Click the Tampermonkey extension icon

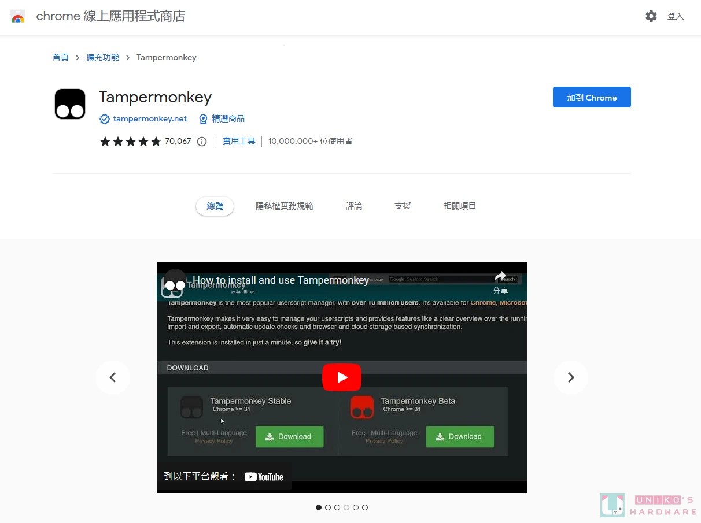pos(70,104)
